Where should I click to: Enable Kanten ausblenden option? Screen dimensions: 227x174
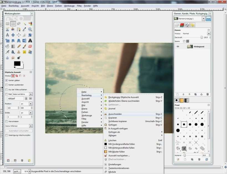click(x=7, y=85)
